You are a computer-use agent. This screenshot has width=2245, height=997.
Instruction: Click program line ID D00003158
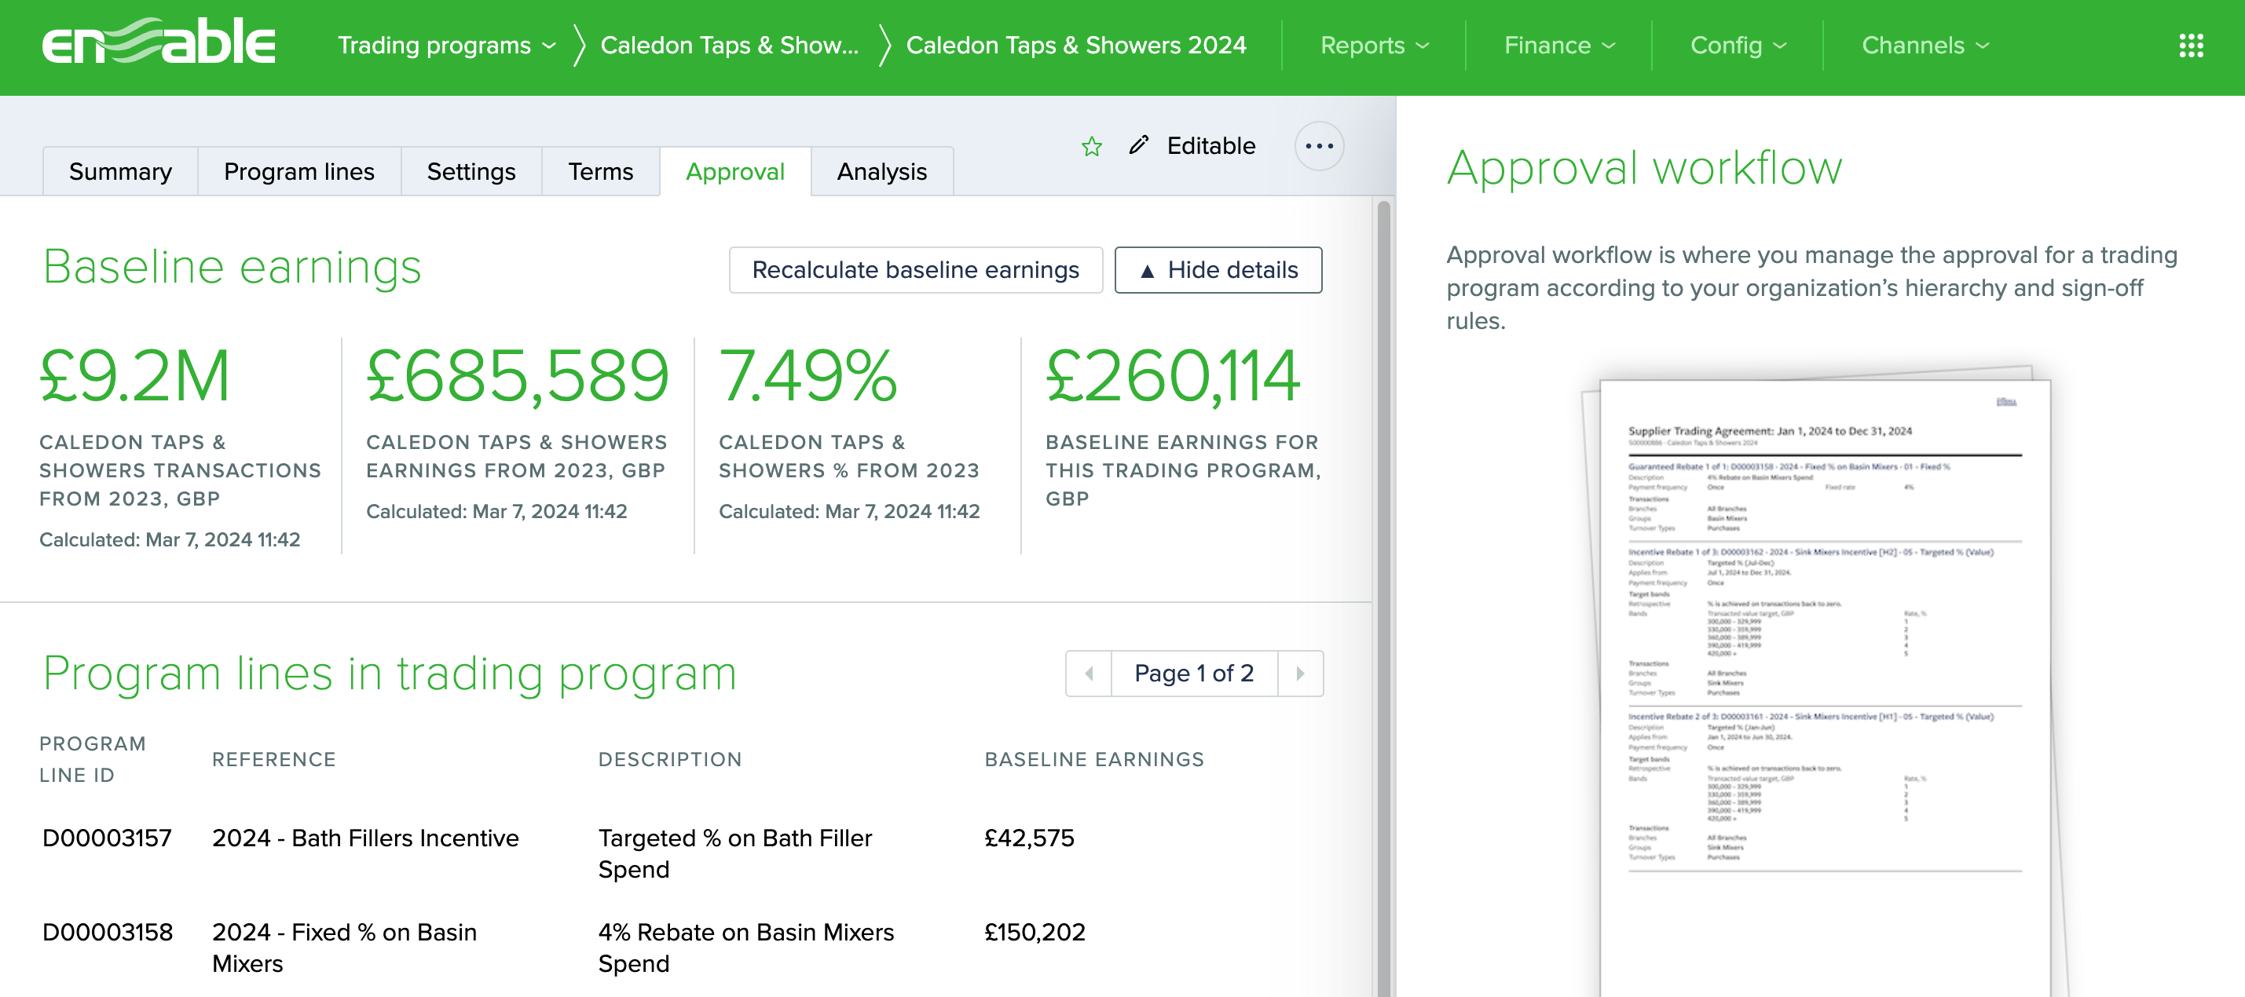tap(107, 932)
